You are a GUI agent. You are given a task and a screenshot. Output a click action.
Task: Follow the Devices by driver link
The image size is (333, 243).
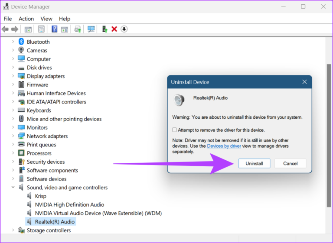(224, 146)
